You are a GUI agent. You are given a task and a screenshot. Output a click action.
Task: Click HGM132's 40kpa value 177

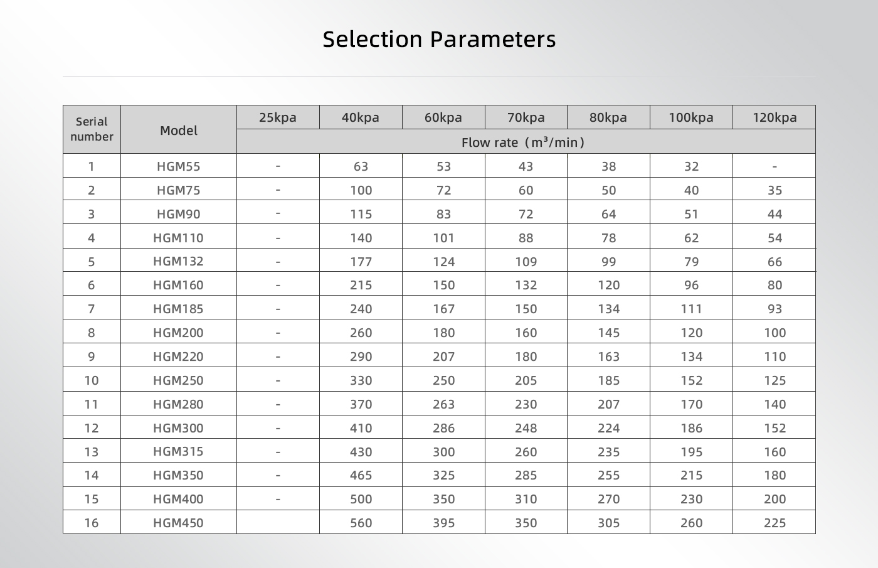(361, 262)
